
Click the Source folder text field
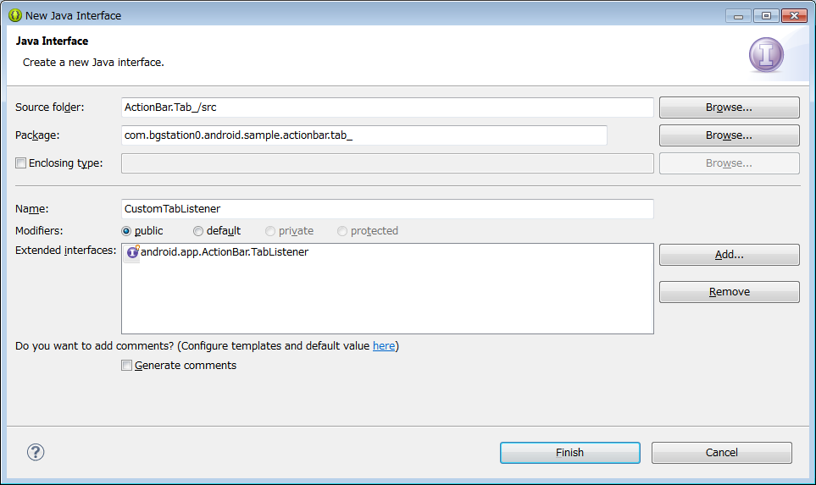pyautogui.click(x=387, y=107)
